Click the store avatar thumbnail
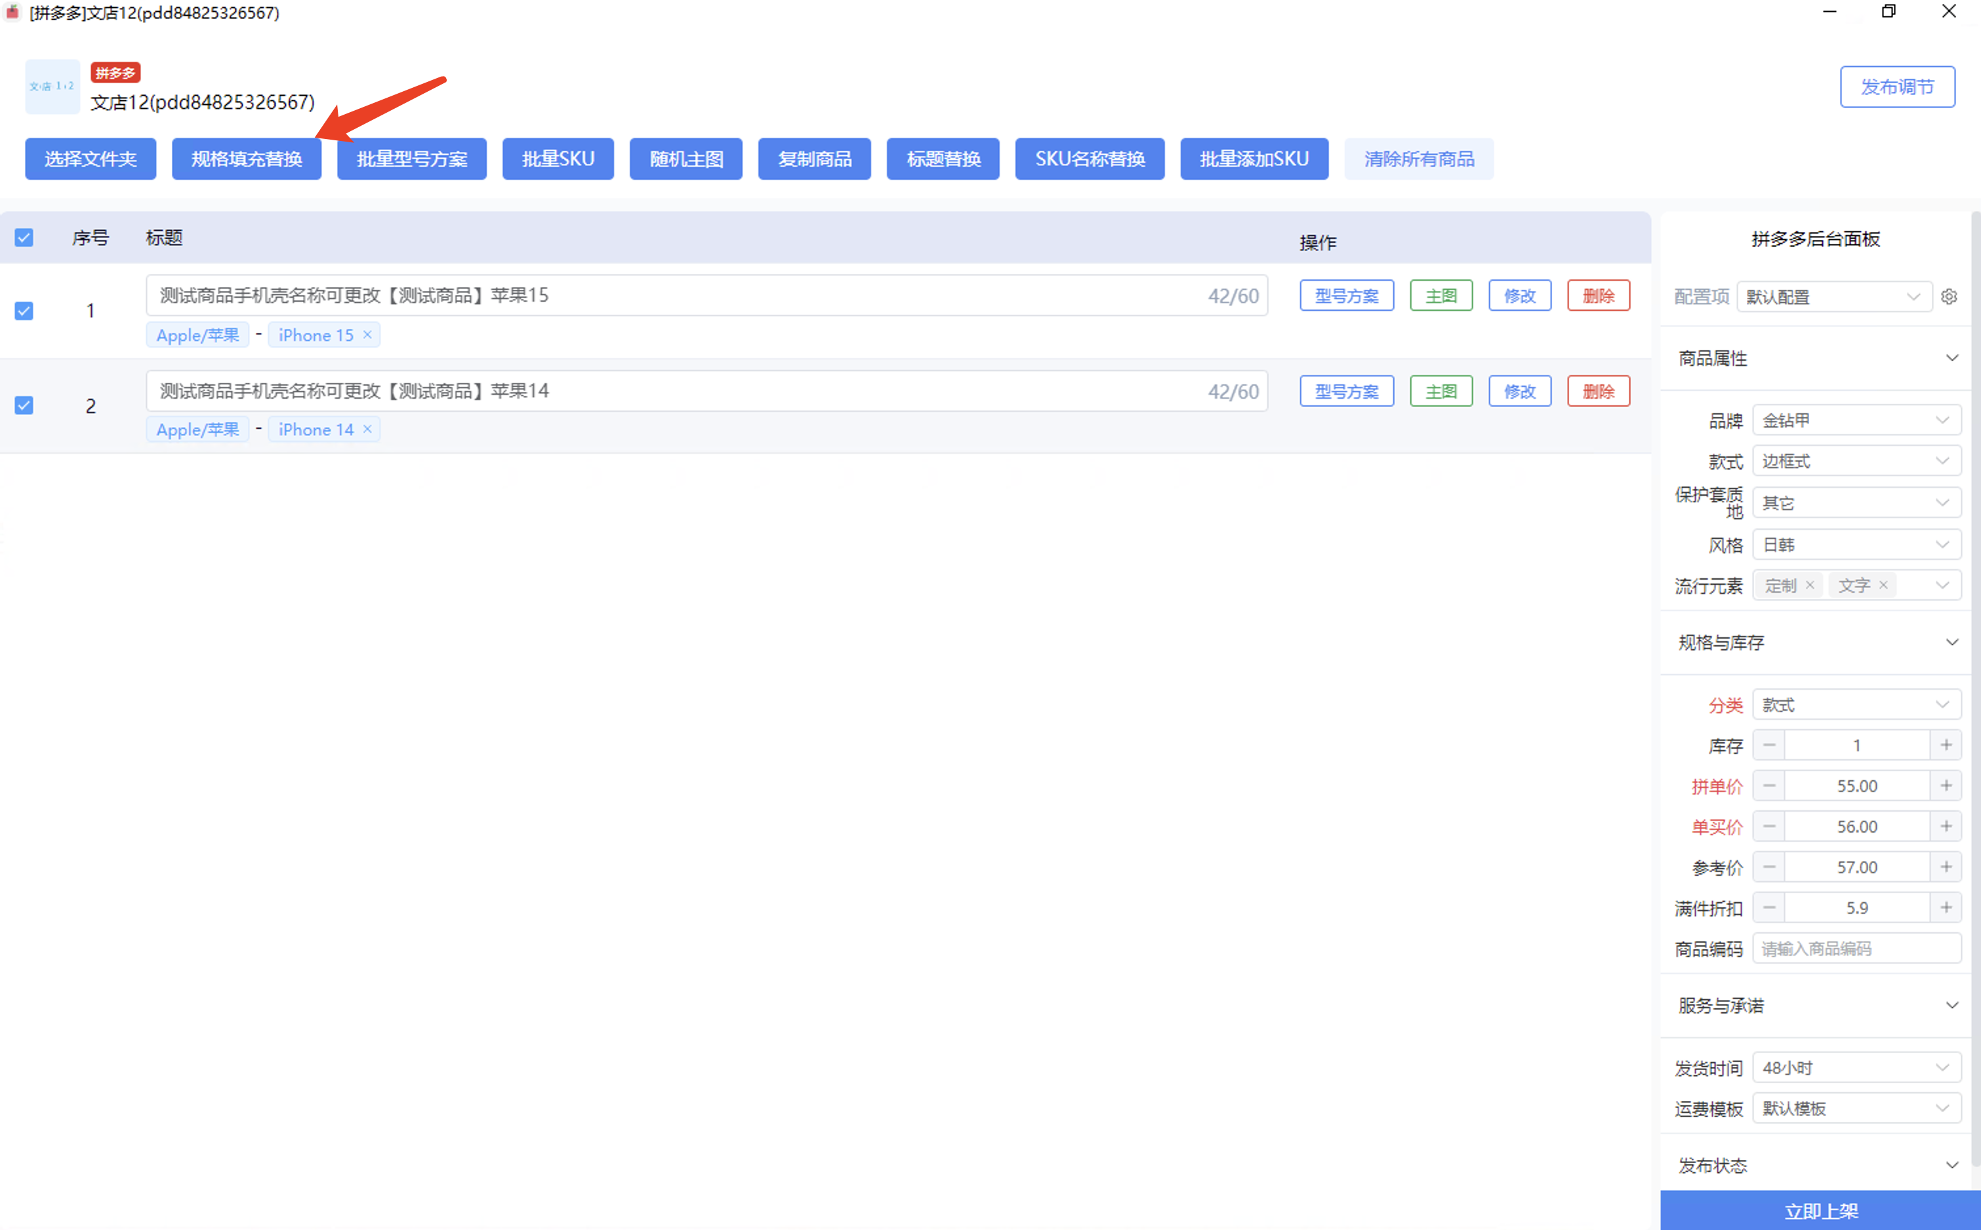Viewport: 1981px width, 1230px height. coord(52,87)
